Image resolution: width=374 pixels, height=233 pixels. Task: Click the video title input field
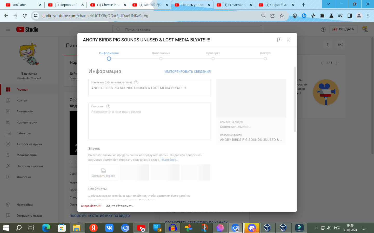click(x=149, y=88)
